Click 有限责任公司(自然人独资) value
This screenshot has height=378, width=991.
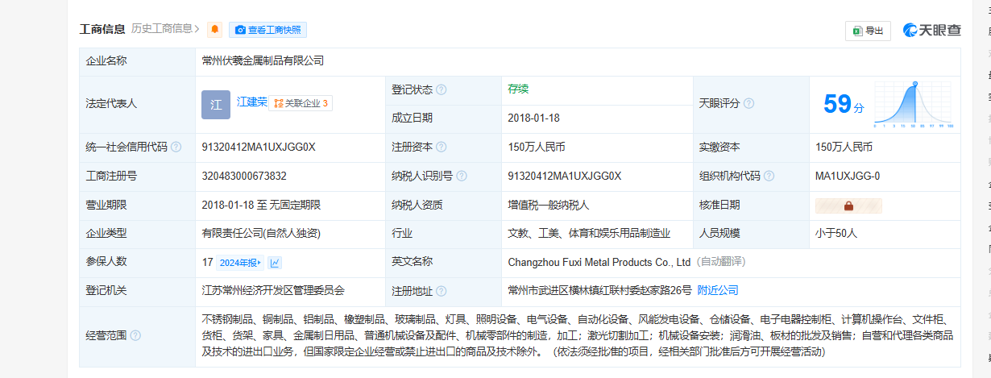click(x=261, y=233)
